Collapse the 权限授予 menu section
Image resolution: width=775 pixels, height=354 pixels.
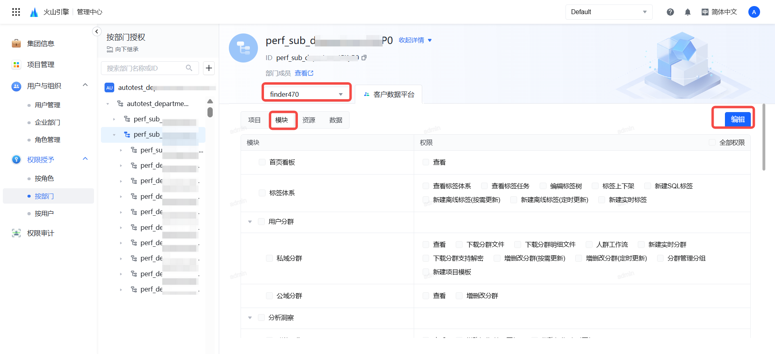coord(85,159)
